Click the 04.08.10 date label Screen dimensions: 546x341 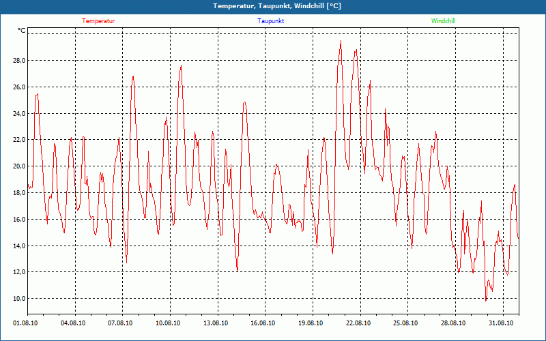[x=73, y=323]
